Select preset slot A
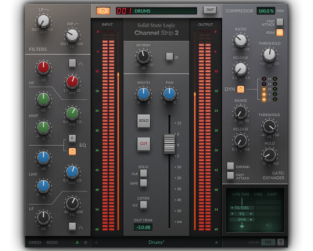 (x=77, y=242)
